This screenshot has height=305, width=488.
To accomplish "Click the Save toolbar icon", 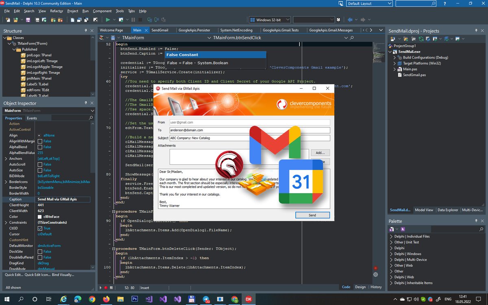I will coord(28,20).
